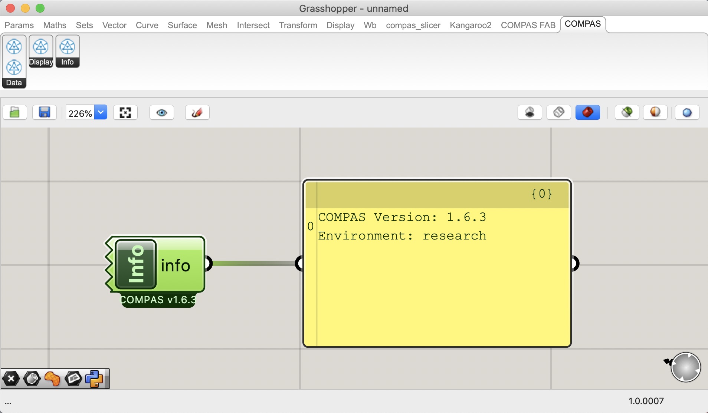Select the COMPAS Data component icon in the ribbon
This screenshot has height=413, width=708.
pos(14,67)
